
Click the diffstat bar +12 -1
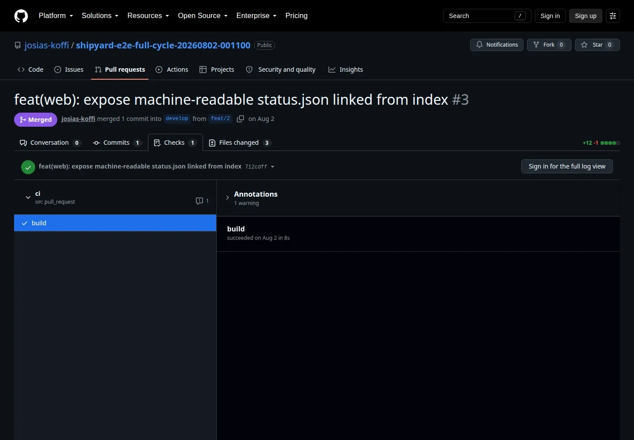(x=601, y=143)
